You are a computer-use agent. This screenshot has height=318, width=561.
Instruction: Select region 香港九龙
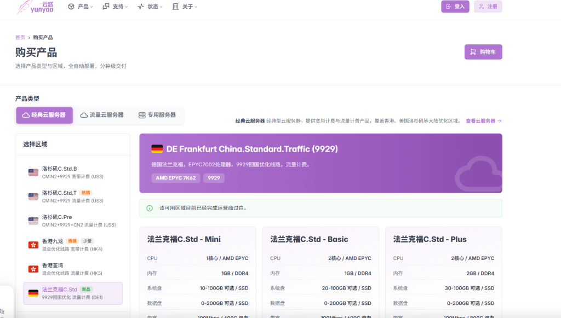[73, 245]
